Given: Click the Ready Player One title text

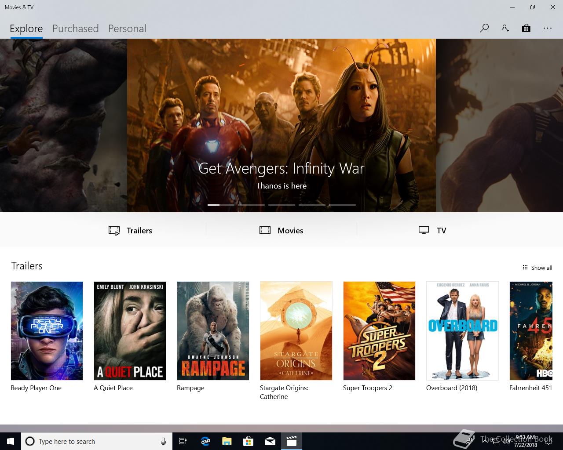Looking at the screenshot, I should pyautogui.click(x=36, y=388).
